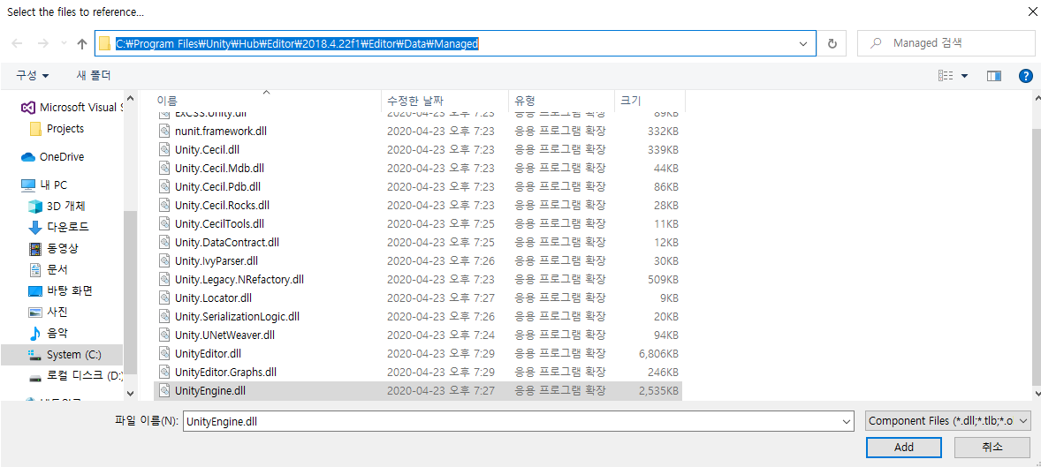The height and width of the screenshot is (467, 1041).
Task: Open recent locations dropdown arrow
Action: click(64, 44)
